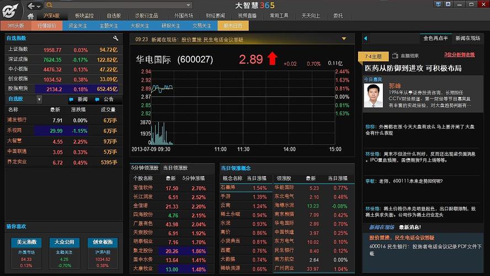The width and height of the screenshot is (490, 276).
Task: Click the font-size A icon in title bar
Action: tap(448, 4)
